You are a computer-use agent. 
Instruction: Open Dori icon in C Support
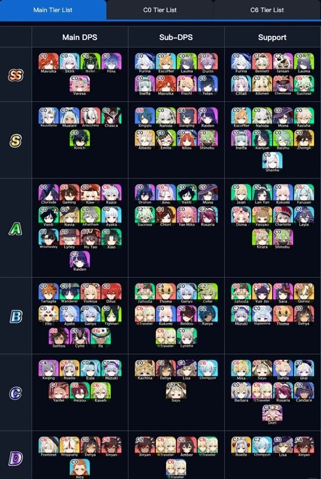coord(273,414)
